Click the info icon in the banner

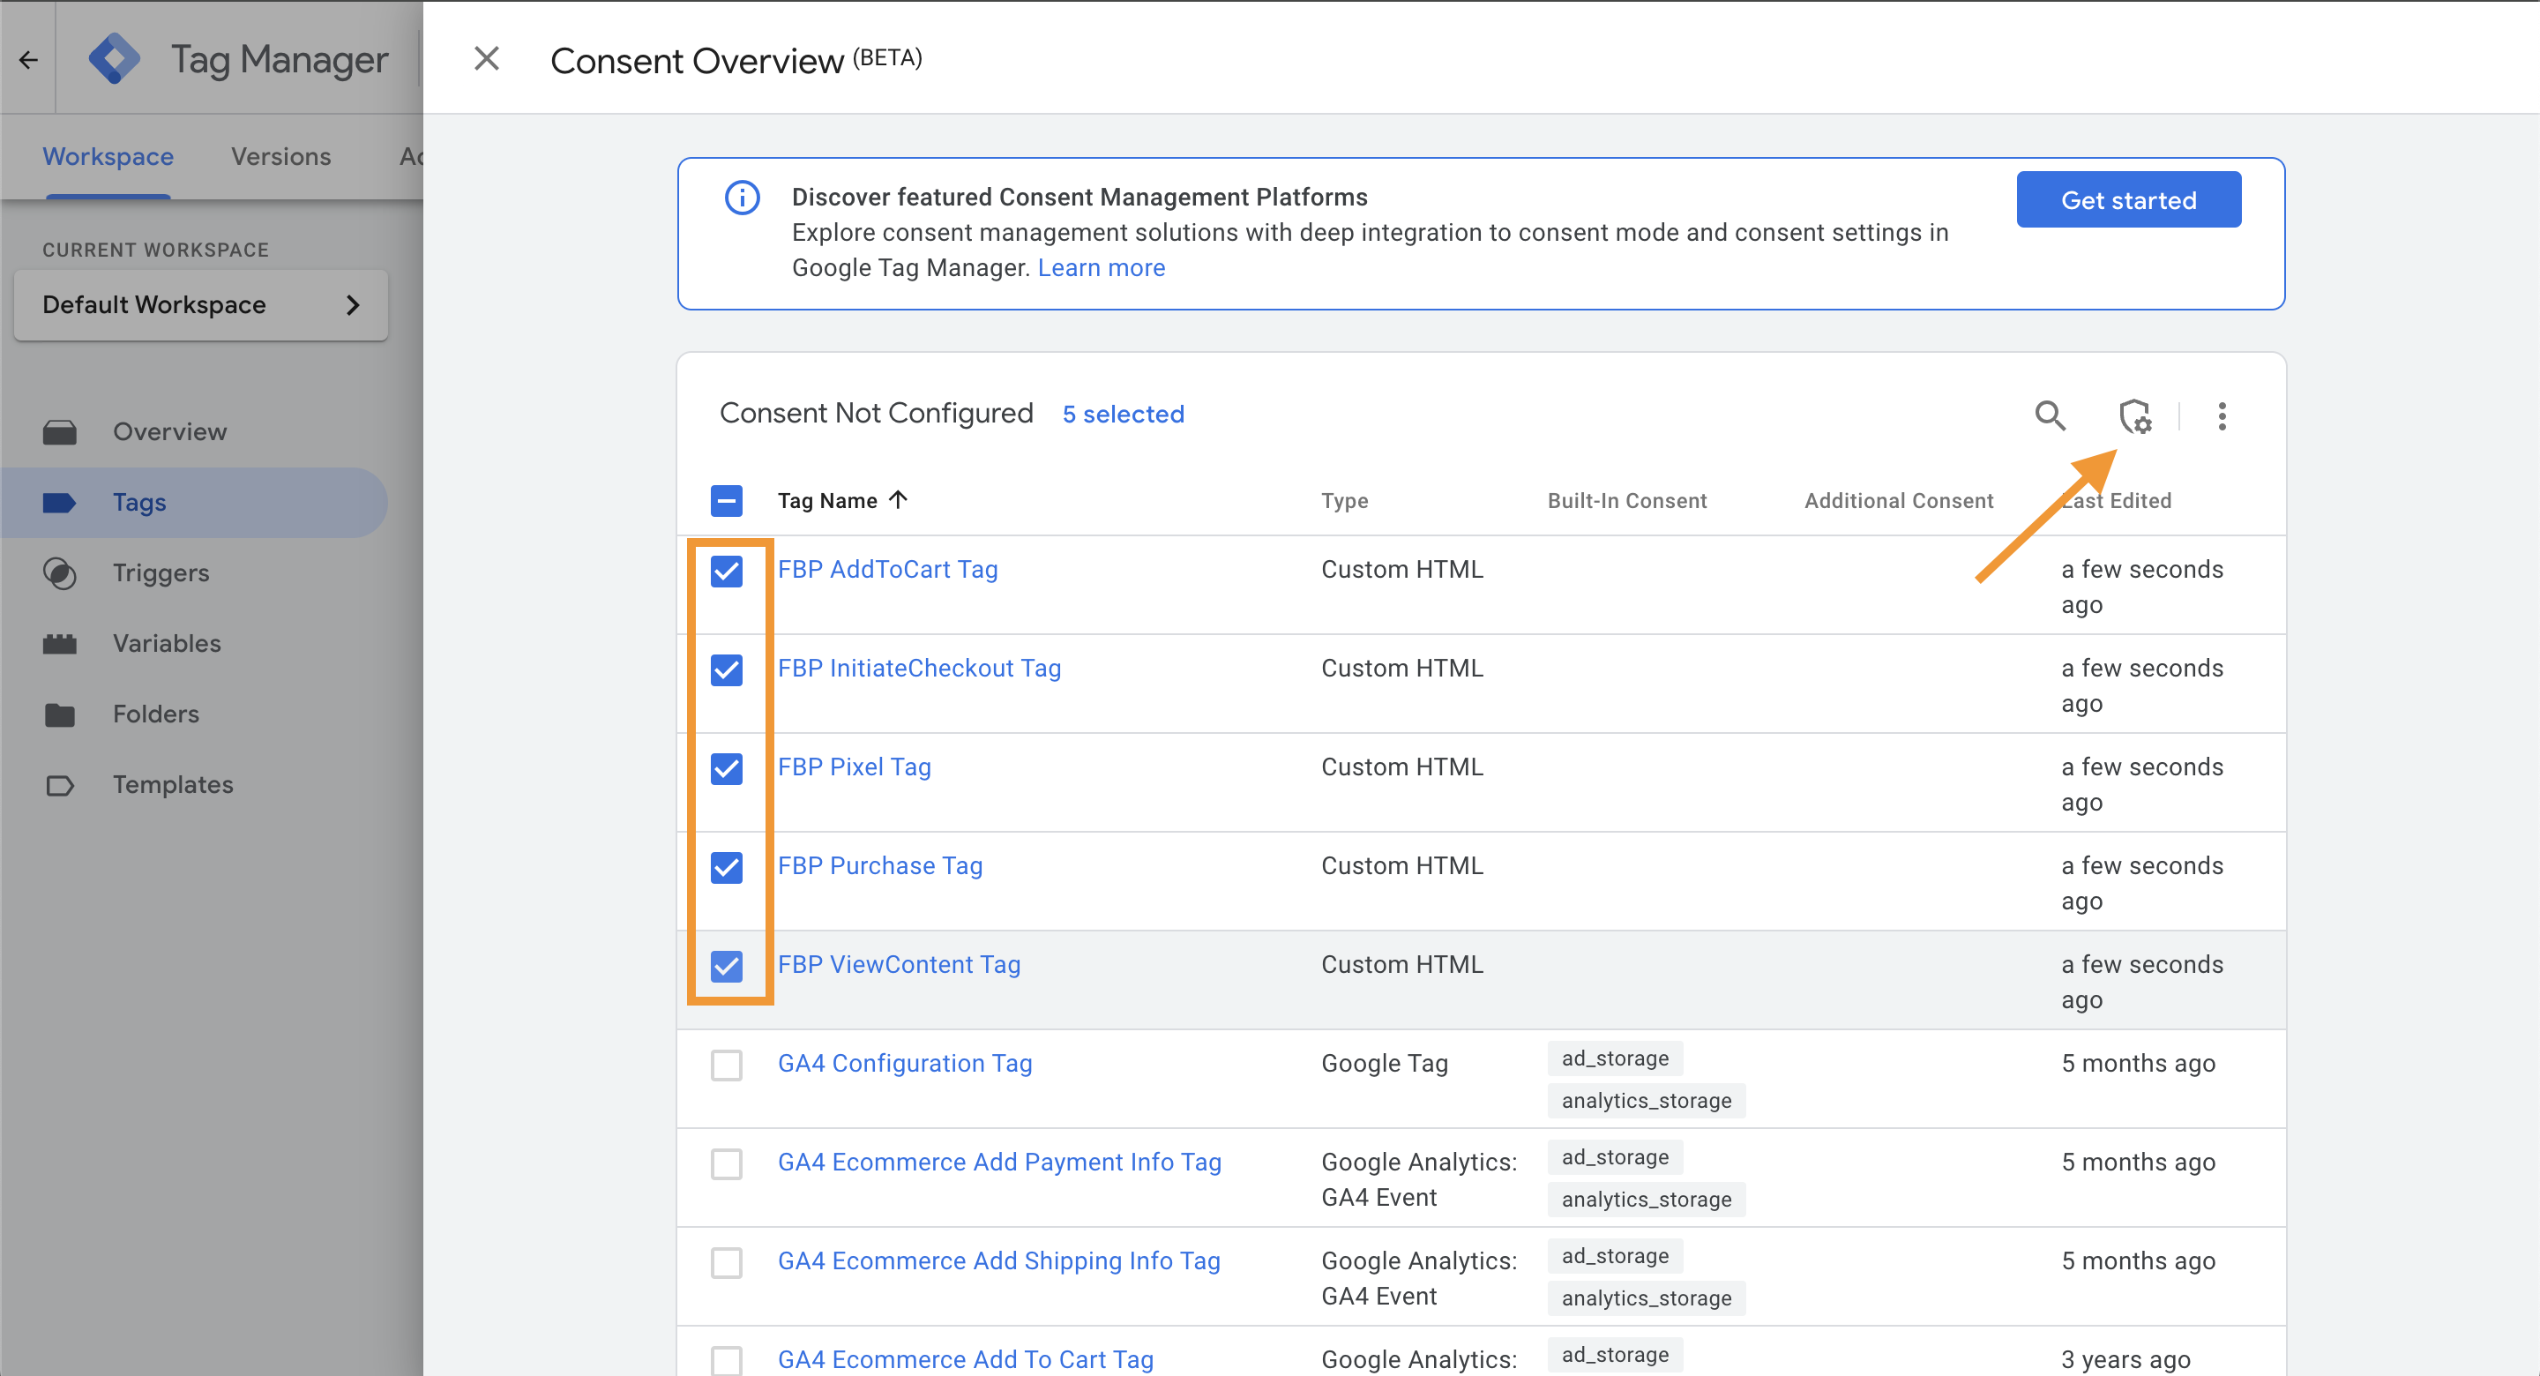coord(743,198)
